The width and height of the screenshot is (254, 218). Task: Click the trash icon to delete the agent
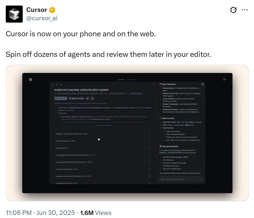[x=92, y=98]
